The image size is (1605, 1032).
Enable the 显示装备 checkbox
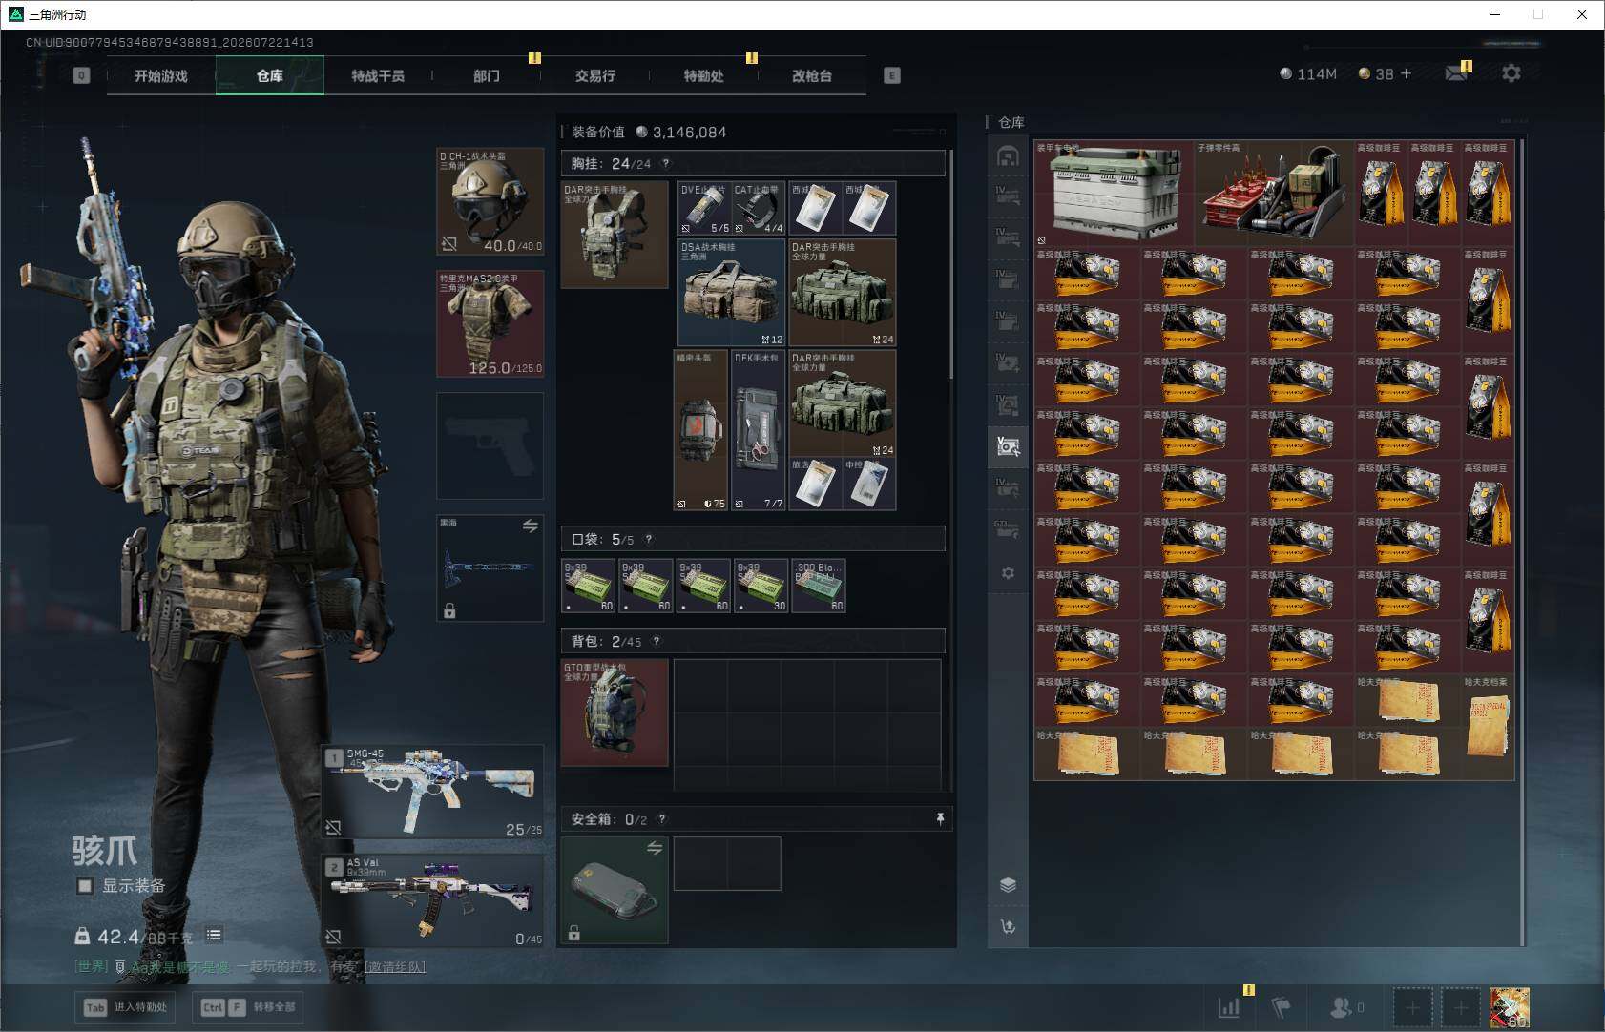pyautogui.click(x=85, y=886)
